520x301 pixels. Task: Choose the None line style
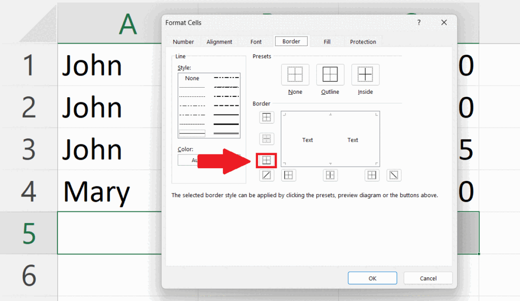[x=192, y=79]
